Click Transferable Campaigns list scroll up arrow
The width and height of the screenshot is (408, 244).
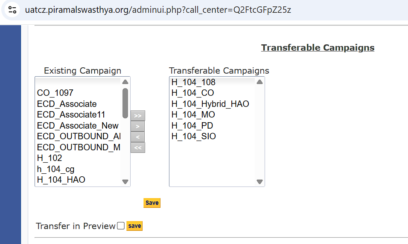pos(259,82)
